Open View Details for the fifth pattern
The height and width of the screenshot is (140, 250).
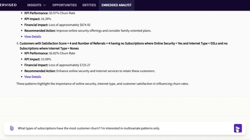click(33, 77)
